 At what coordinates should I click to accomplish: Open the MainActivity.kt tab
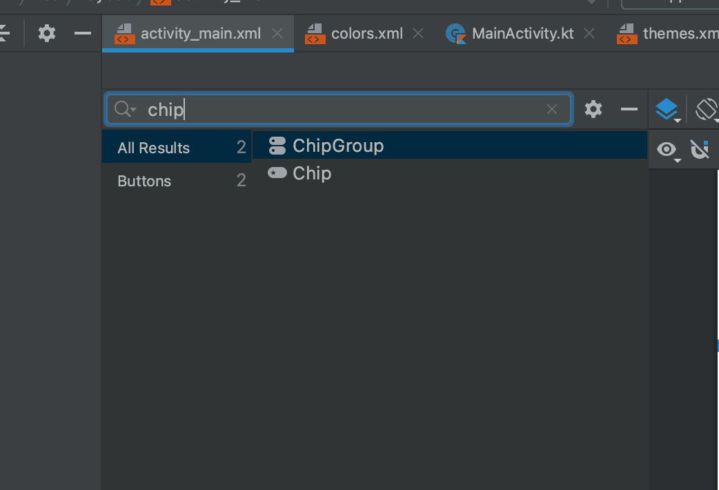pos(521,32)
